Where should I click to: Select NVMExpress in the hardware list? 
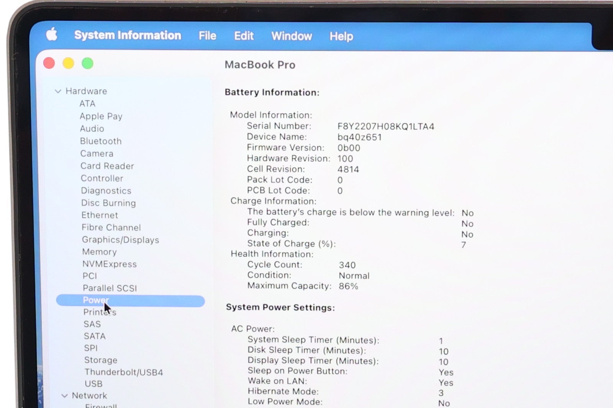(x=110, y=264)
